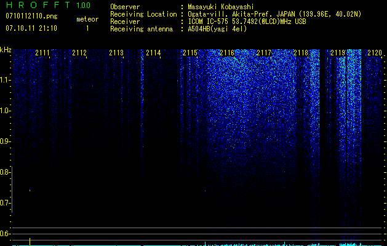Click the 2112 time marker

point(79,52)
